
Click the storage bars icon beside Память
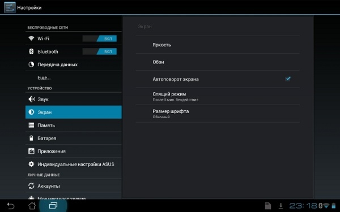(31, 125)
